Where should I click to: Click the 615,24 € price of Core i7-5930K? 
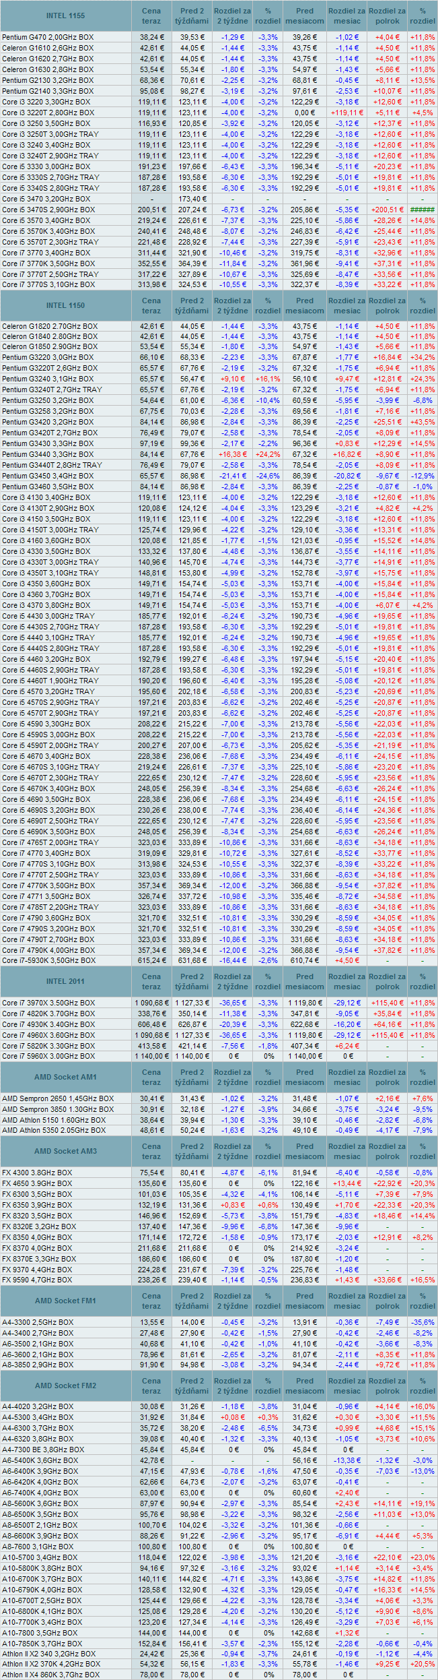pos(151,960)
